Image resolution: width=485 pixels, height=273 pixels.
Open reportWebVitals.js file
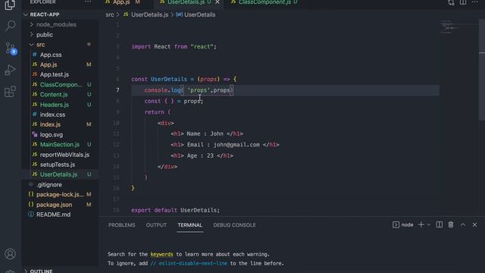[x=64, y=155]
